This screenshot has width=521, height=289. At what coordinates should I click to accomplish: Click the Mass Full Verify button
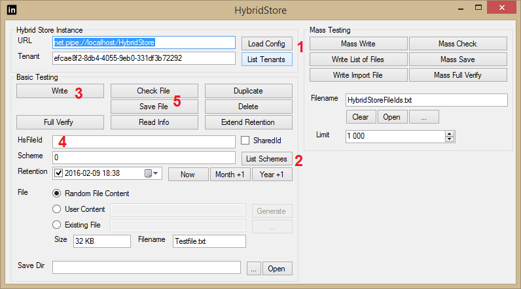point(458,75)
